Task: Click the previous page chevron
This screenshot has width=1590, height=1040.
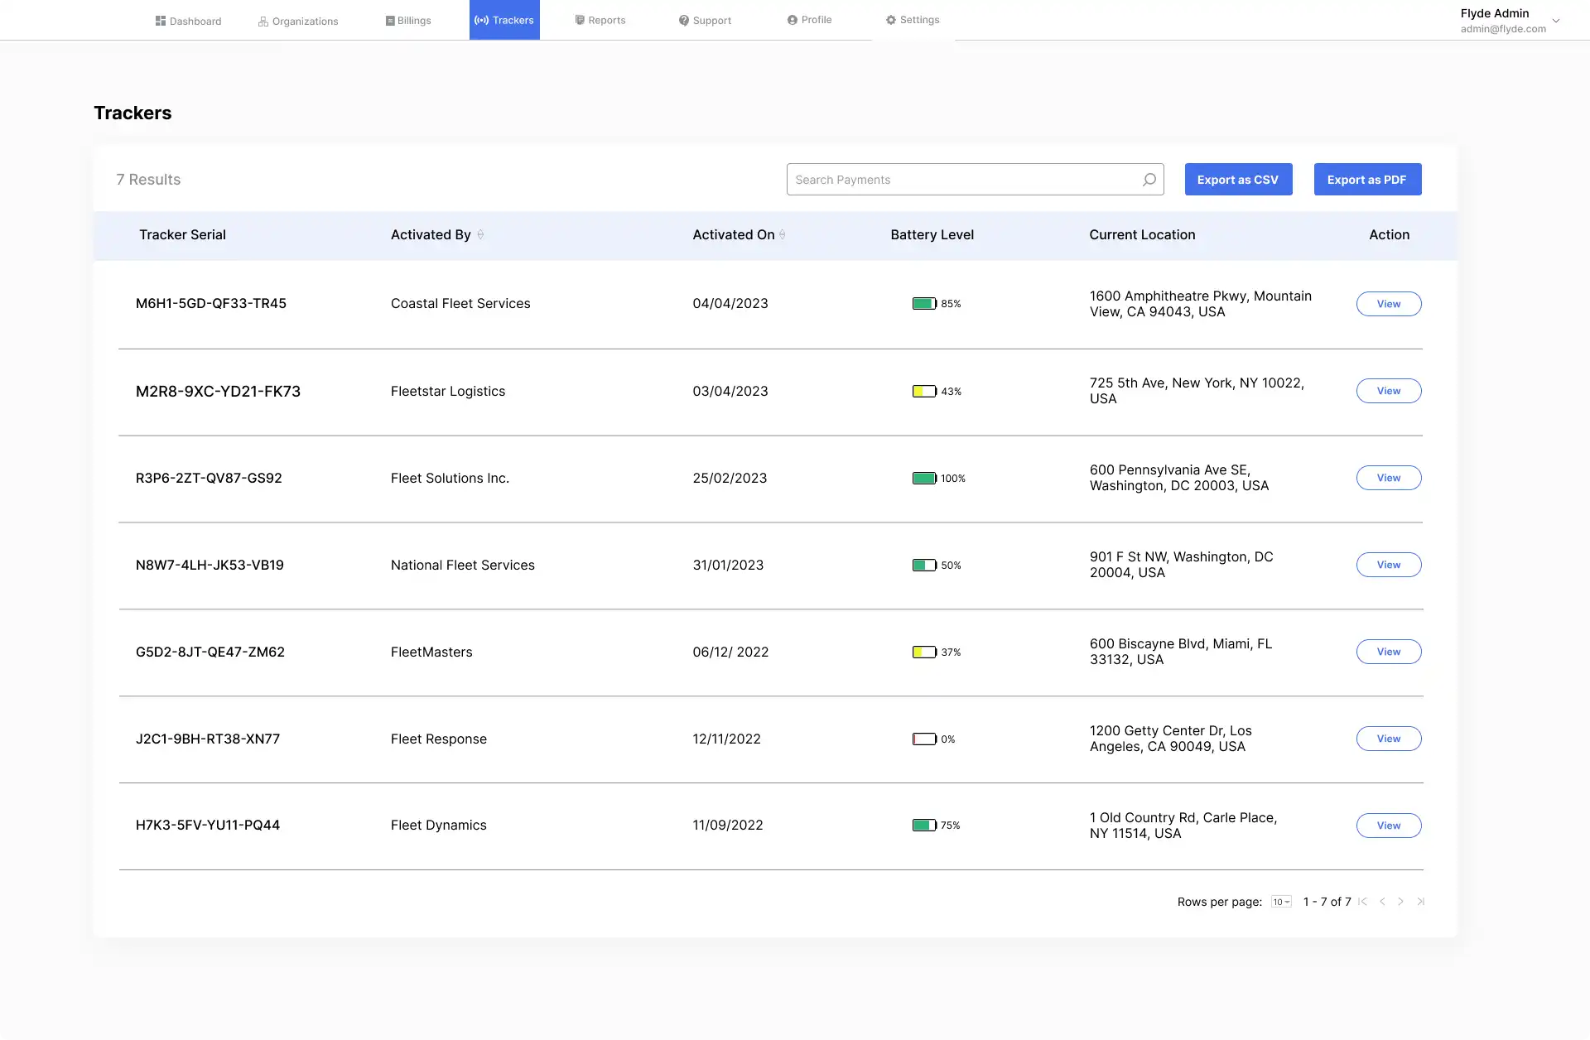Action: point(1382,902)
